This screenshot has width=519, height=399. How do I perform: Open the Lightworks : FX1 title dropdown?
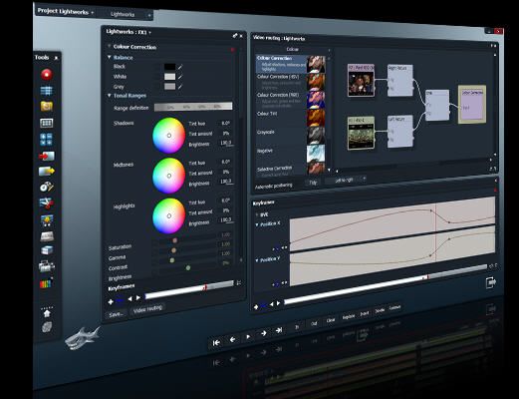click(150, 33)
